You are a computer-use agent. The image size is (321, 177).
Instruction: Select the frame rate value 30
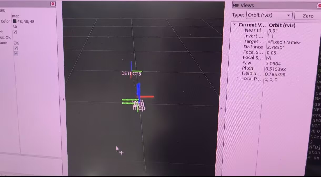point(15,27)
